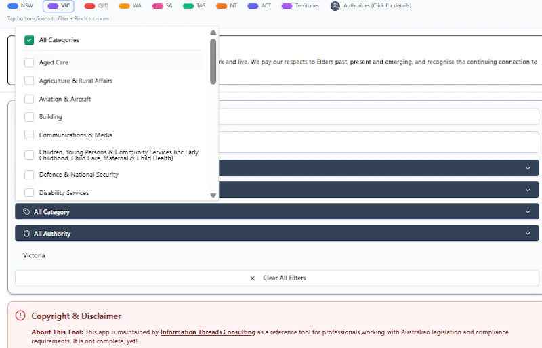Click Clear All Filters button
The width and height of the screenshot is (542, 348).
click(x=277, y=278)
